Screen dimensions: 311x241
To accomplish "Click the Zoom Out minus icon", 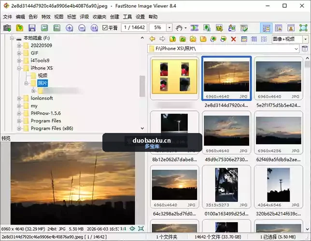I will [82, 28].
